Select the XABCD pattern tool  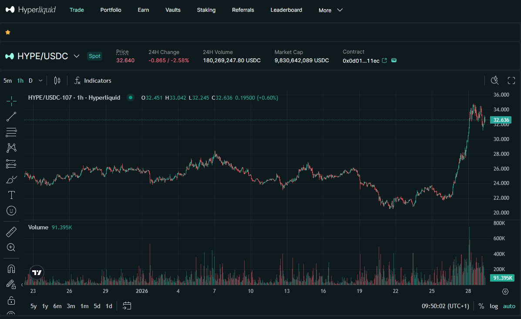[11, 148]
